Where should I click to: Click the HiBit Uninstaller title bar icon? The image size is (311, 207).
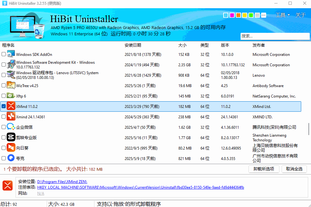click(4, 3)
